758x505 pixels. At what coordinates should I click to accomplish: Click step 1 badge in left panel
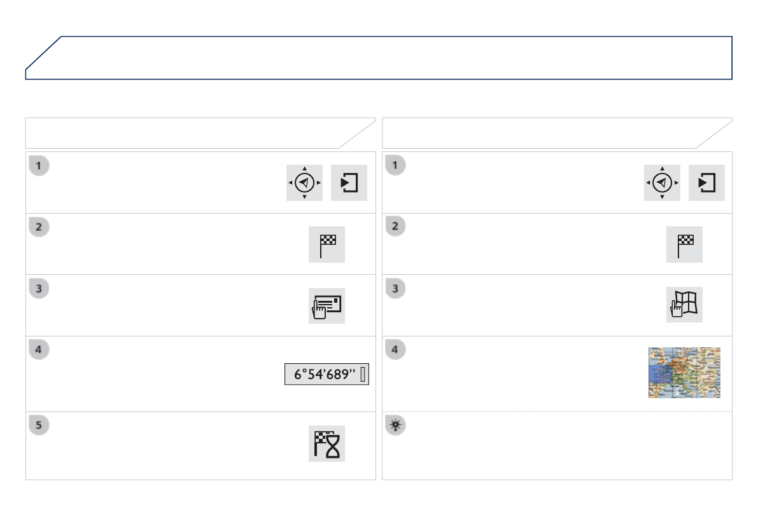39,166
